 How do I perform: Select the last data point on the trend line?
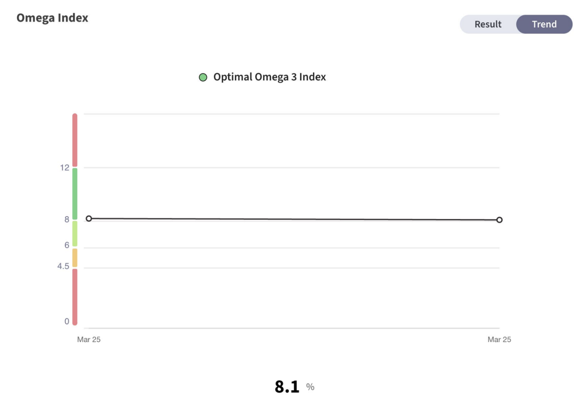(x=499, y=220)
